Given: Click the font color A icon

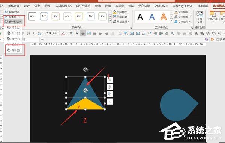Looking at the screenshot, I should pyautogui.click(x=63, y=33).
